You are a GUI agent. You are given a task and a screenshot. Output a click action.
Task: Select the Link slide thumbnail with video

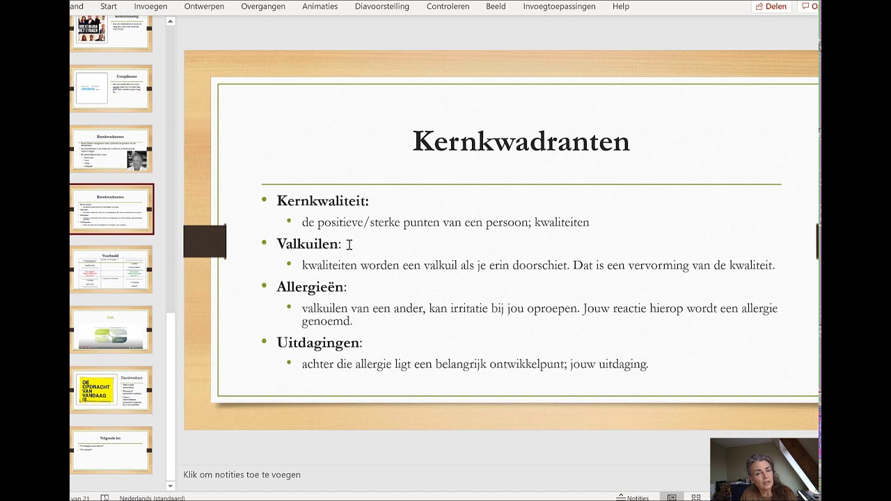coord(111,330)
